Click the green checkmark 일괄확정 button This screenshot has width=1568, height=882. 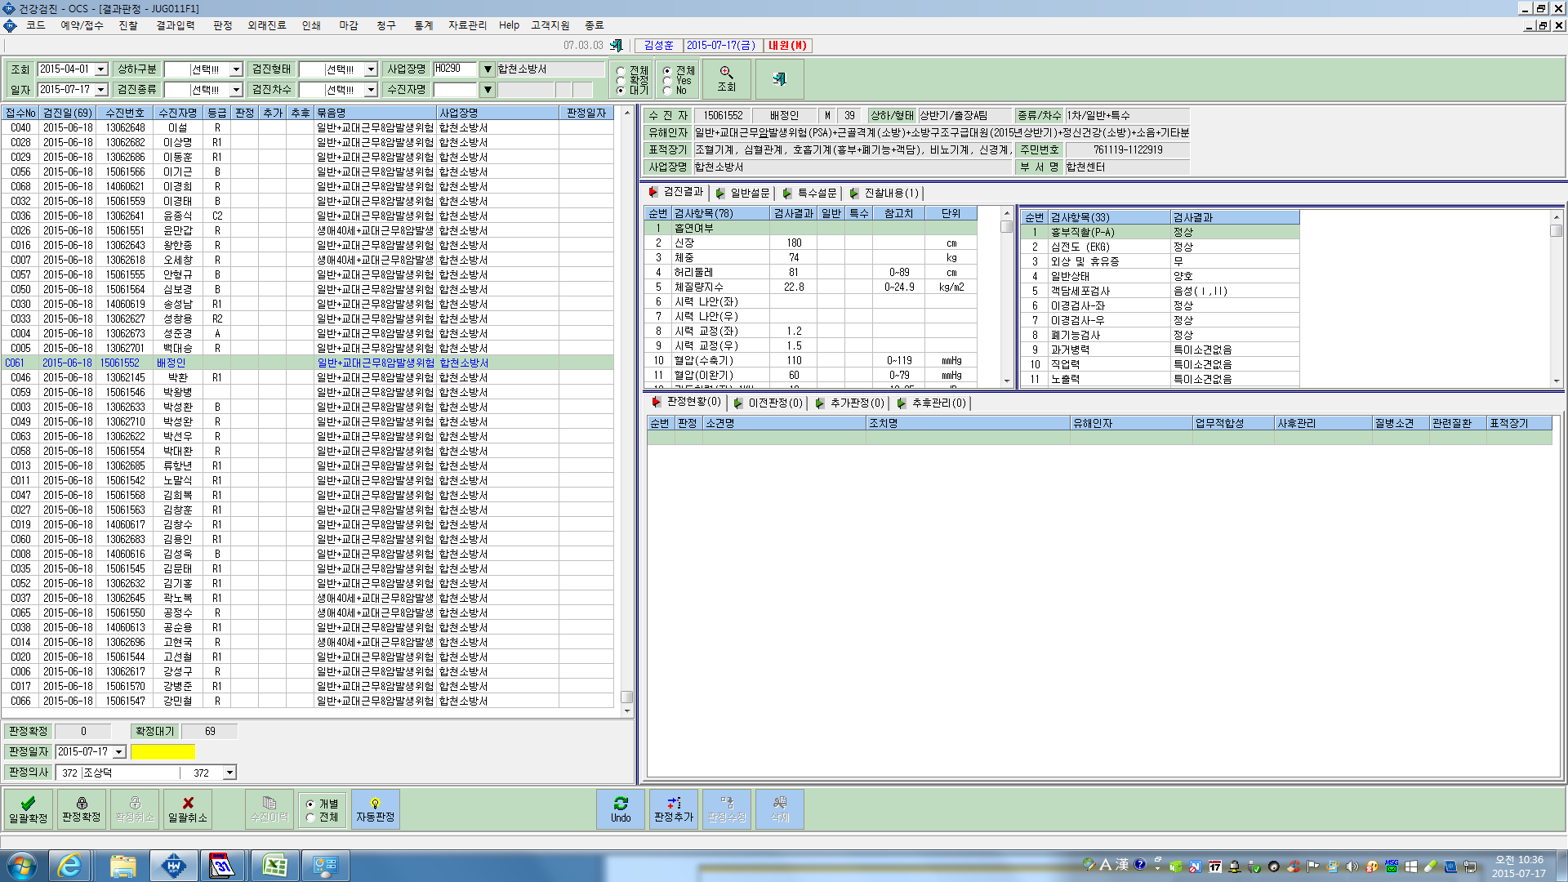point(29,808)
